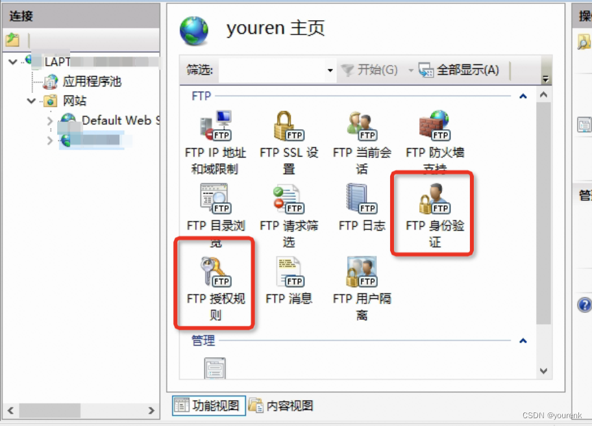Switch to 功能视图 tab
Image resolution: width=592 pixels, height=426 pixels.
[x=209, y=406]
